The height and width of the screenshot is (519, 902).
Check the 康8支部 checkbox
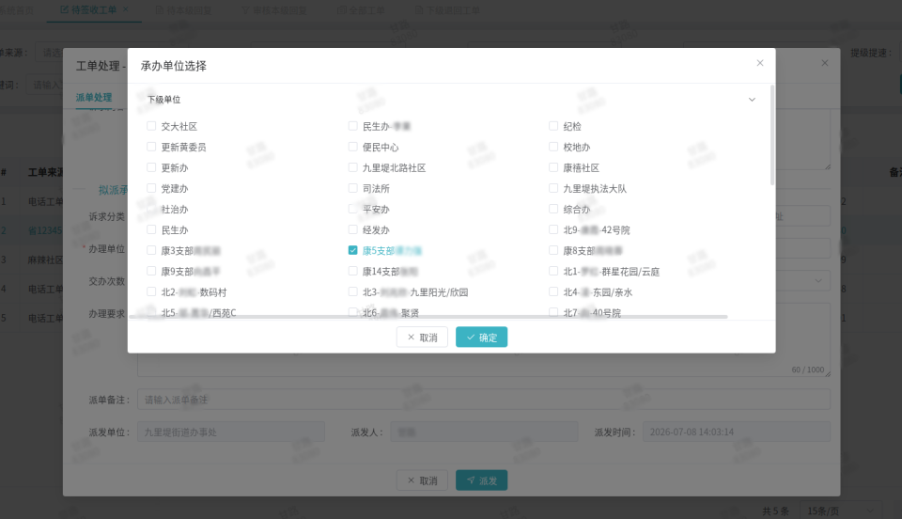tap(553, 250)
